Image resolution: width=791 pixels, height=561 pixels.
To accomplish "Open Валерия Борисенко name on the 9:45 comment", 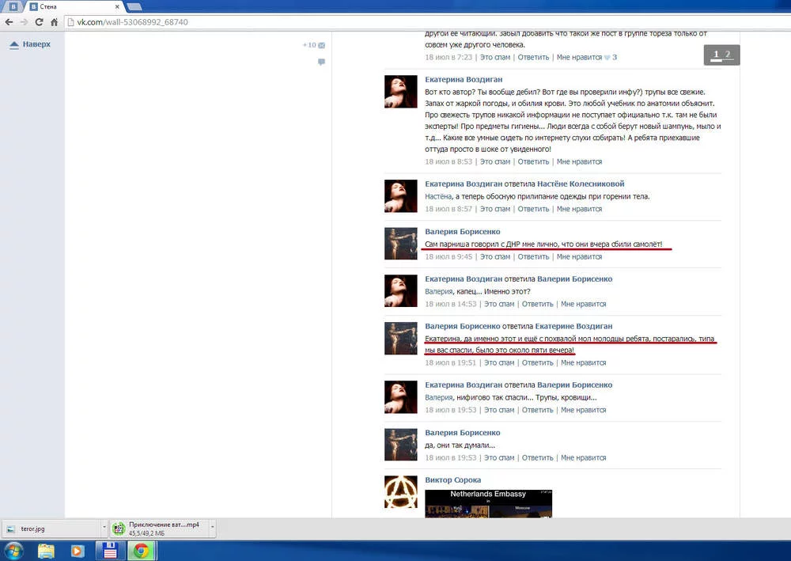I will 463,232.
